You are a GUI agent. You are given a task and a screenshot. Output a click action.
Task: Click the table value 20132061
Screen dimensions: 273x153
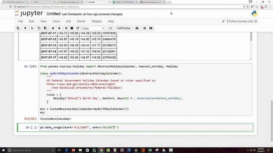pyautogui.click(x=109, y=51)
